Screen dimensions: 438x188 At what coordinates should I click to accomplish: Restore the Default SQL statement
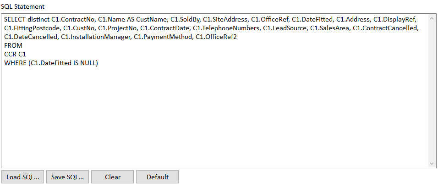click(x=157, y=177)
